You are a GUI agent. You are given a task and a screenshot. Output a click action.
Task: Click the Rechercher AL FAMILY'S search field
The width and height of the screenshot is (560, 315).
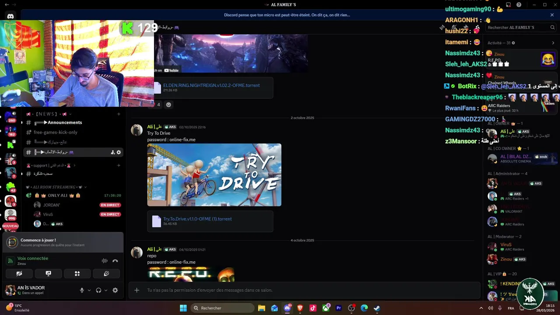click(x=521, y=27)
